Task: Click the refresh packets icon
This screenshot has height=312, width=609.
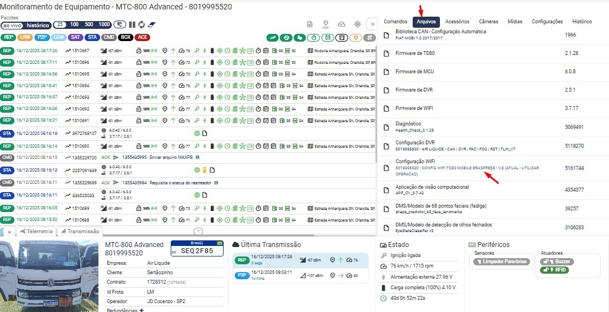Action: click(x=141, y=25)
